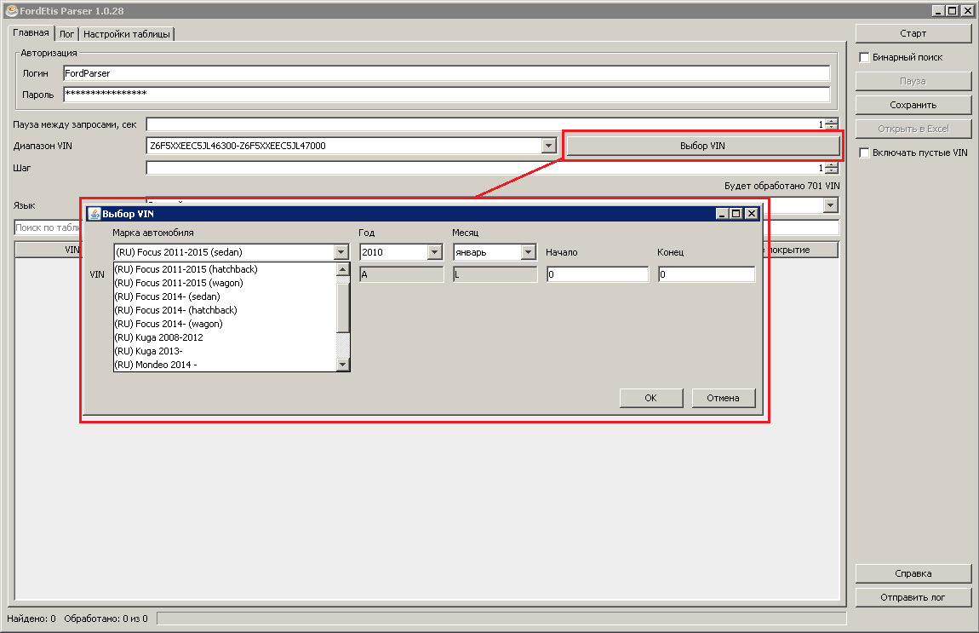Open the Настройки таблицы tab
The width and height of the screenshot is (979, 633).
127,34
